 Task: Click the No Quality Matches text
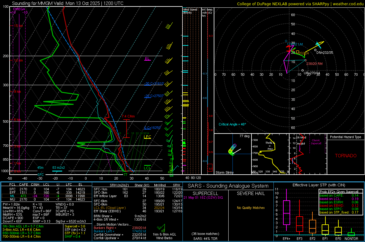point(251,208)
